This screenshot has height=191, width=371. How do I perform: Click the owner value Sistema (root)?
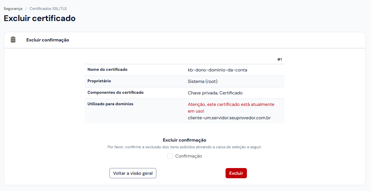203,82
